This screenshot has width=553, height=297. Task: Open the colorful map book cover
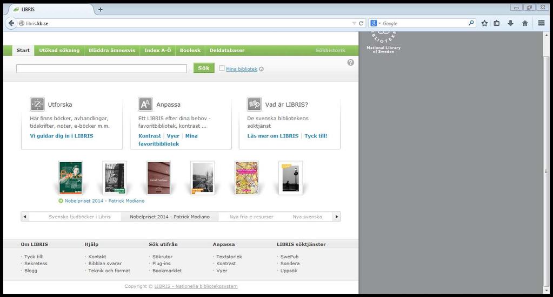(x=246, y=178)
